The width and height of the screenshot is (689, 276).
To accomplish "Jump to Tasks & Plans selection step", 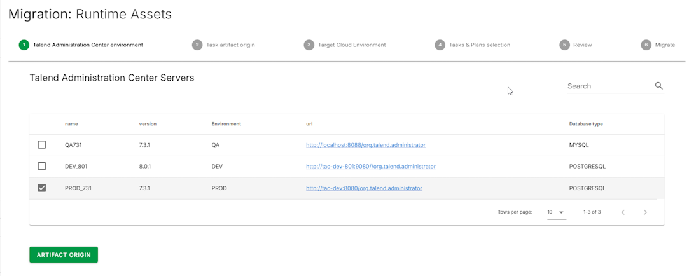I will pyautogui.click(x=479, y=45).
